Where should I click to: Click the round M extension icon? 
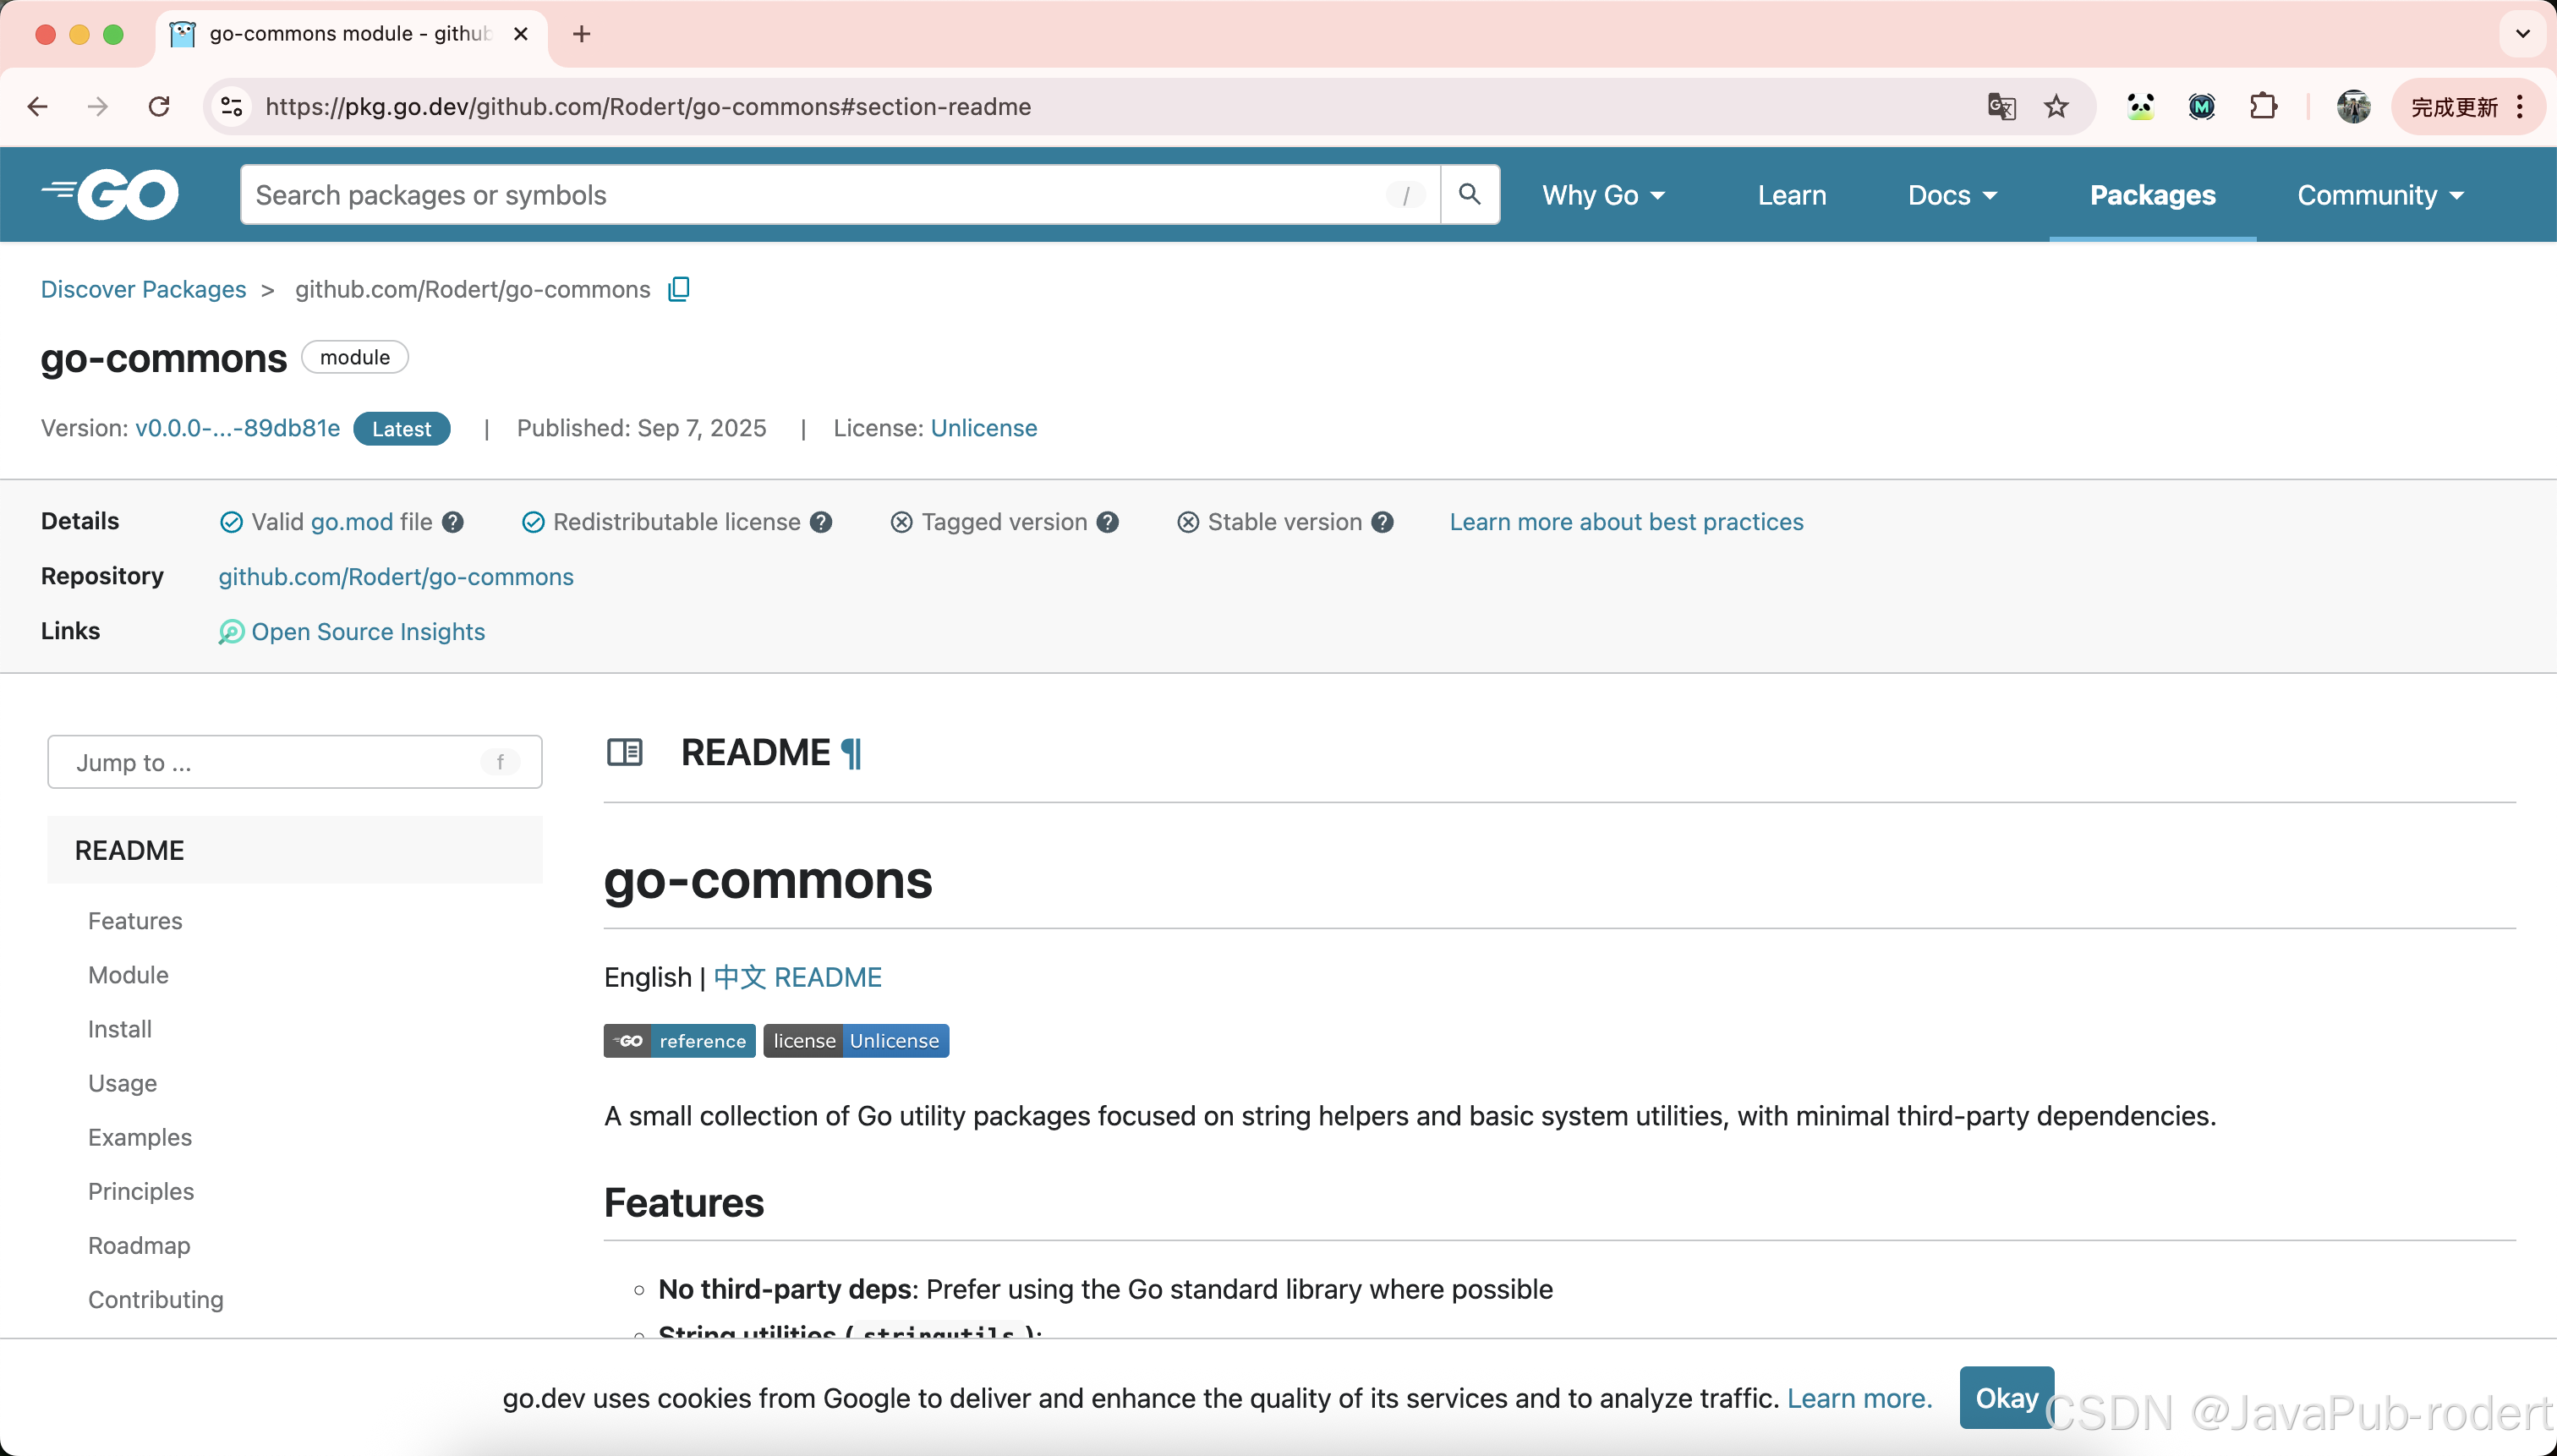pyautogui.click(x=2201, y=106)
